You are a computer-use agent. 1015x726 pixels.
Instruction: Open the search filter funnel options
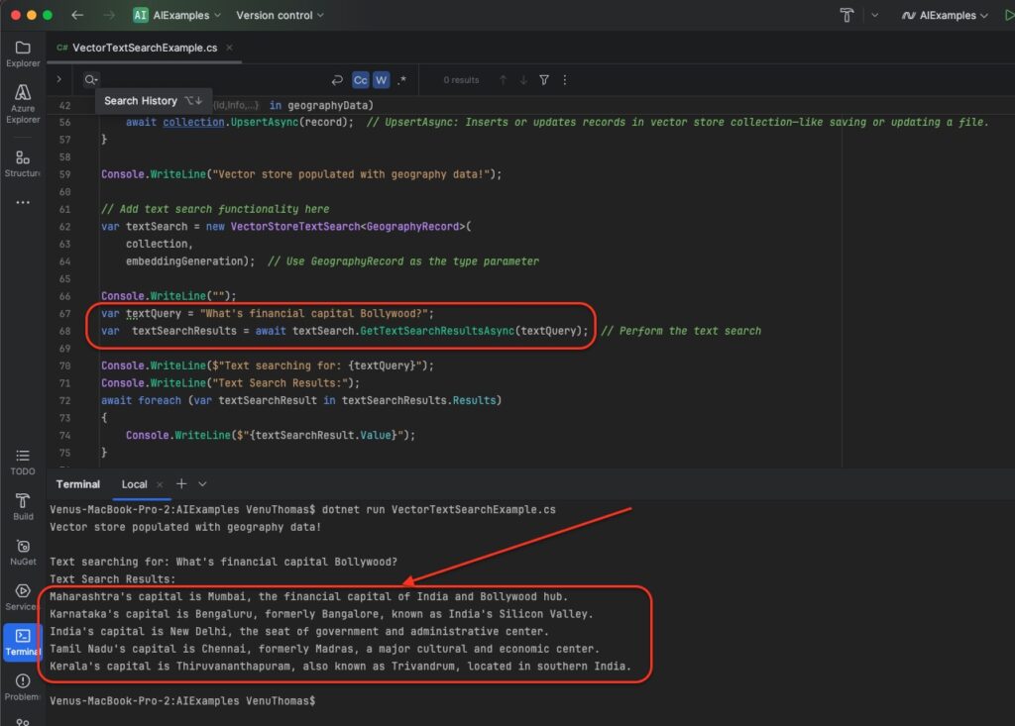[x=544, y=80]
